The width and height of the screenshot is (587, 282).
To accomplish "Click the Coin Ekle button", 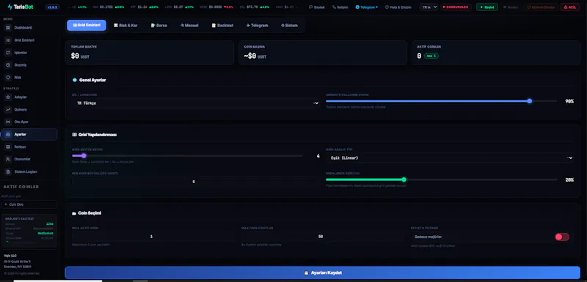I will 29,204.
